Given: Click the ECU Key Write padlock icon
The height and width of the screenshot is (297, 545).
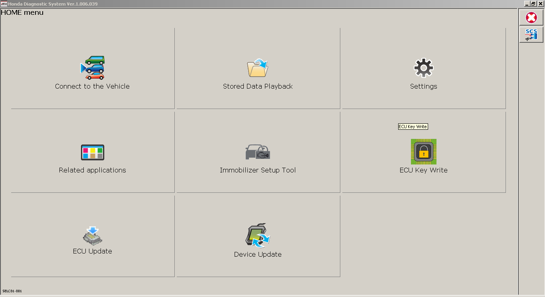Looking at the screenshot, I should 423,152.
